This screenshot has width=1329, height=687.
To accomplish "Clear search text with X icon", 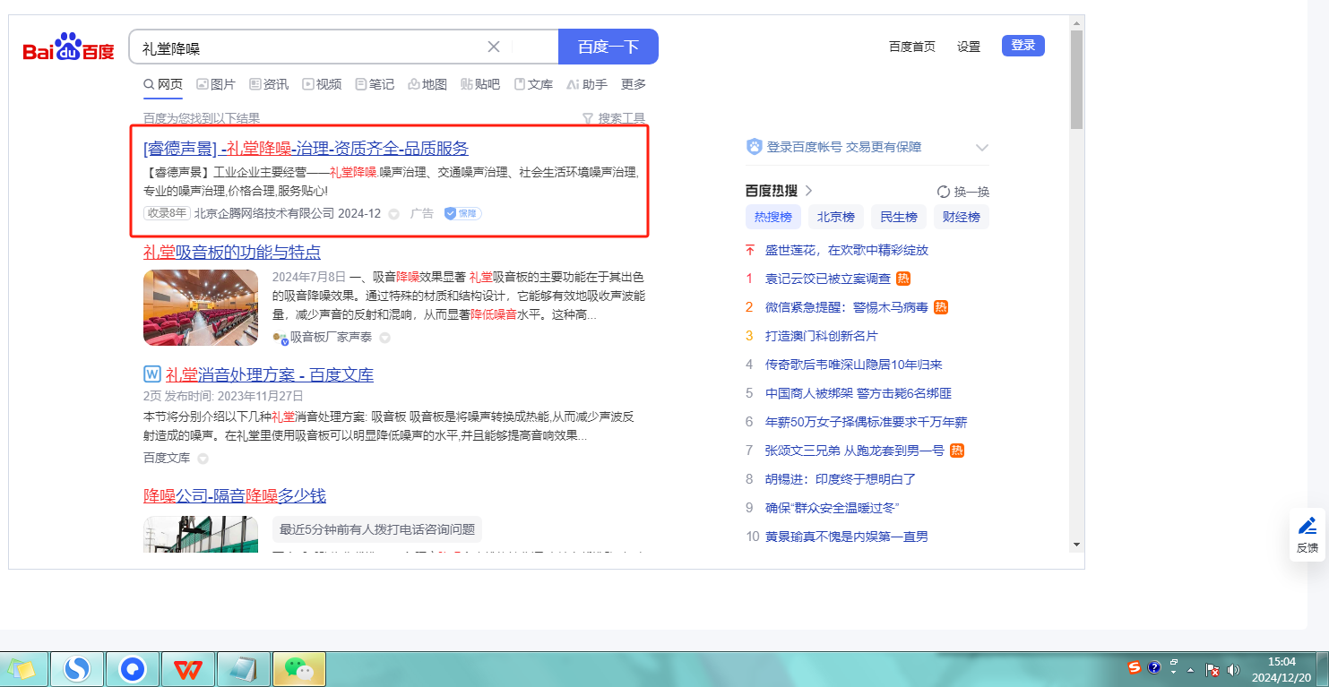I will pyautogui.click(x=493, y=47).
